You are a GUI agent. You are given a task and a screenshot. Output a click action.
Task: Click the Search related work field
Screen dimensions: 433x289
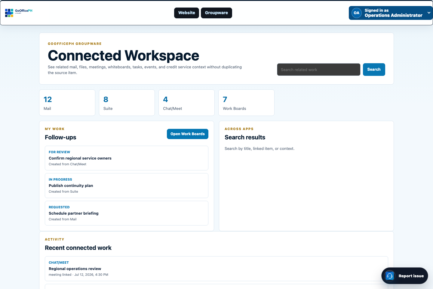(319, 70)
